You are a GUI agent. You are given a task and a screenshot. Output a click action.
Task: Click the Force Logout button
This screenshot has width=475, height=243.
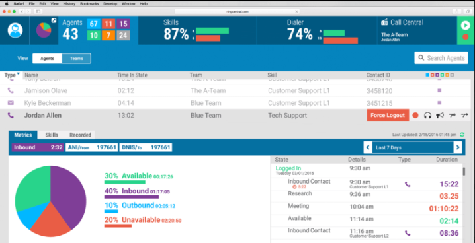[x=388, y=115]
